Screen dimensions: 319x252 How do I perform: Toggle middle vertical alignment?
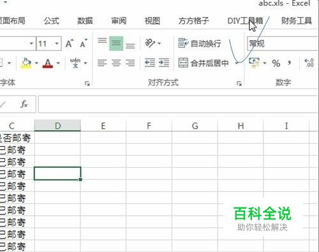[116, 43]
